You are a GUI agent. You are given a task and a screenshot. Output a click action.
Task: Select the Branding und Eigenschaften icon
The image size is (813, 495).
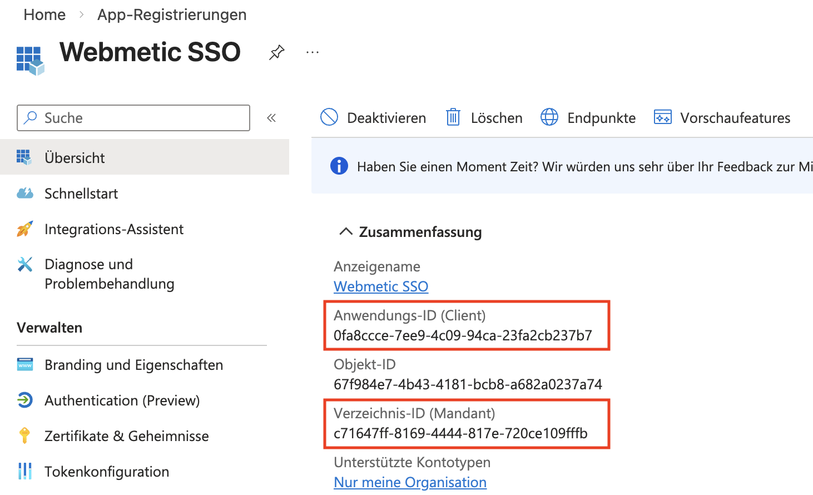[26, 365]
